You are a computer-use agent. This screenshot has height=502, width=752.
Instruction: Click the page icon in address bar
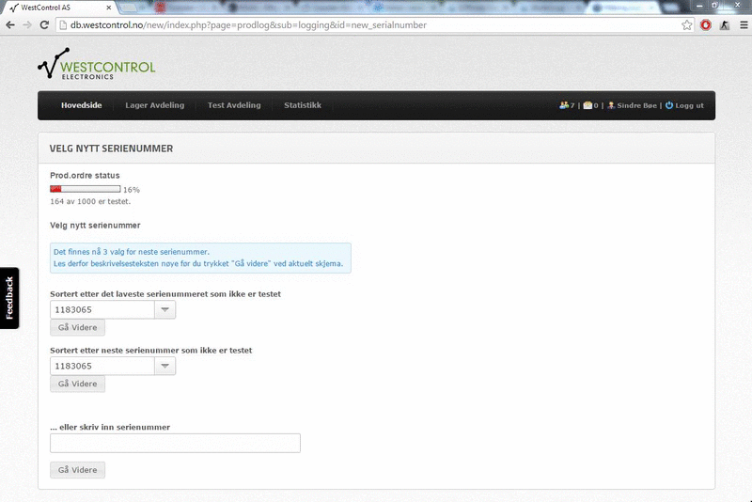point(62,25)
